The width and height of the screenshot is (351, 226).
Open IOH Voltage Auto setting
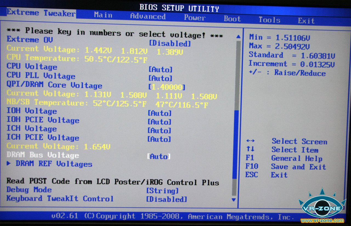160,113
